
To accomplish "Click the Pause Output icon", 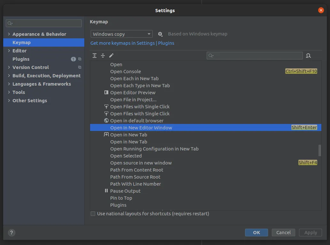I will tap(106, 191).
